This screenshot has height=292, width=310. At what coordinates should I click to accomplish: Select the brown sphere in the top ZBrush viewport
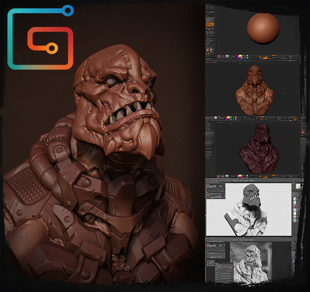click(x=263, y=29)
